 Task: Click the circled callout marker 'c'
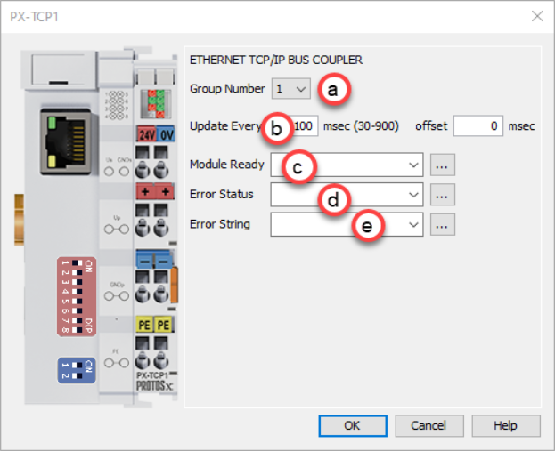(x=298, y=166)
